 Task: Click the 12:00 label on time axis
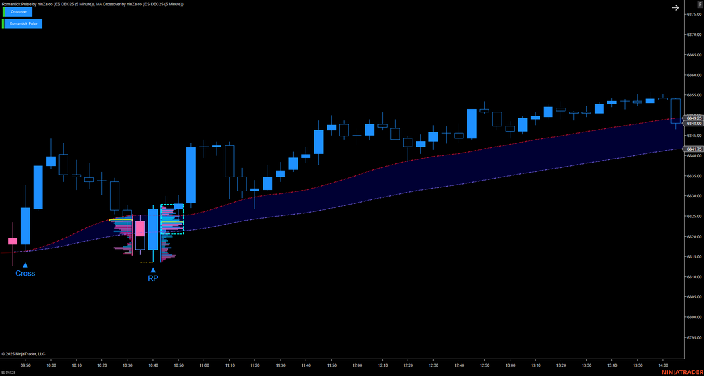[x=357, y=366]
